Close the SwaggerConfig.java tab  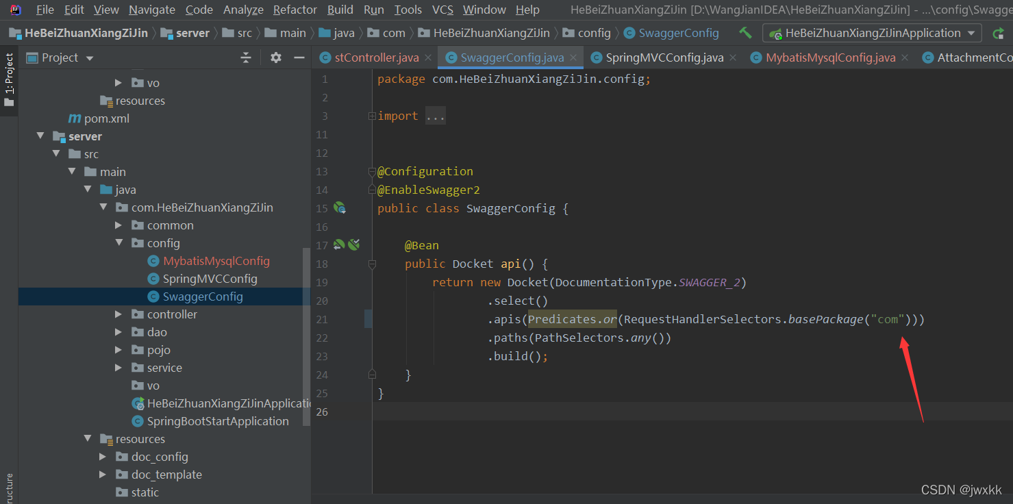pyautogui.click(x=574, y=58)
